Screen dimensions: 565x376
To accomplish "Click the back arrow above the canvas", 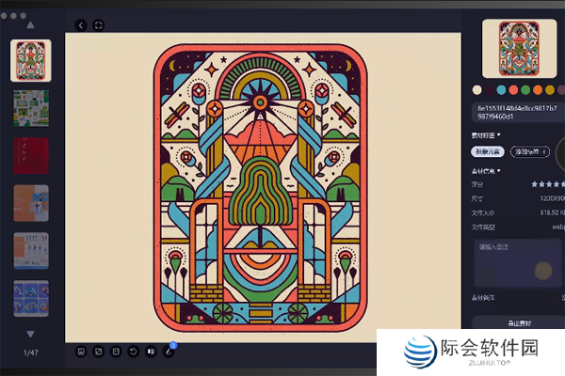I will click(x=81, y=25).
